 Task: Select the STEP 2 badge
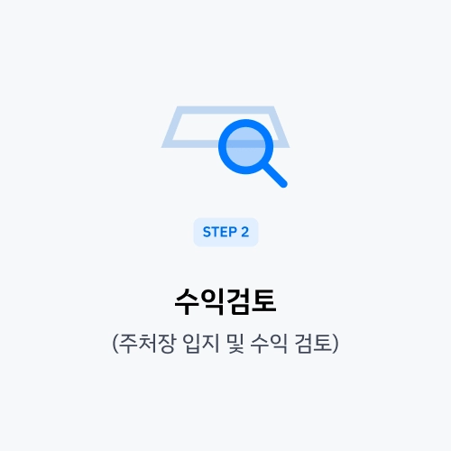coord(225,232)
